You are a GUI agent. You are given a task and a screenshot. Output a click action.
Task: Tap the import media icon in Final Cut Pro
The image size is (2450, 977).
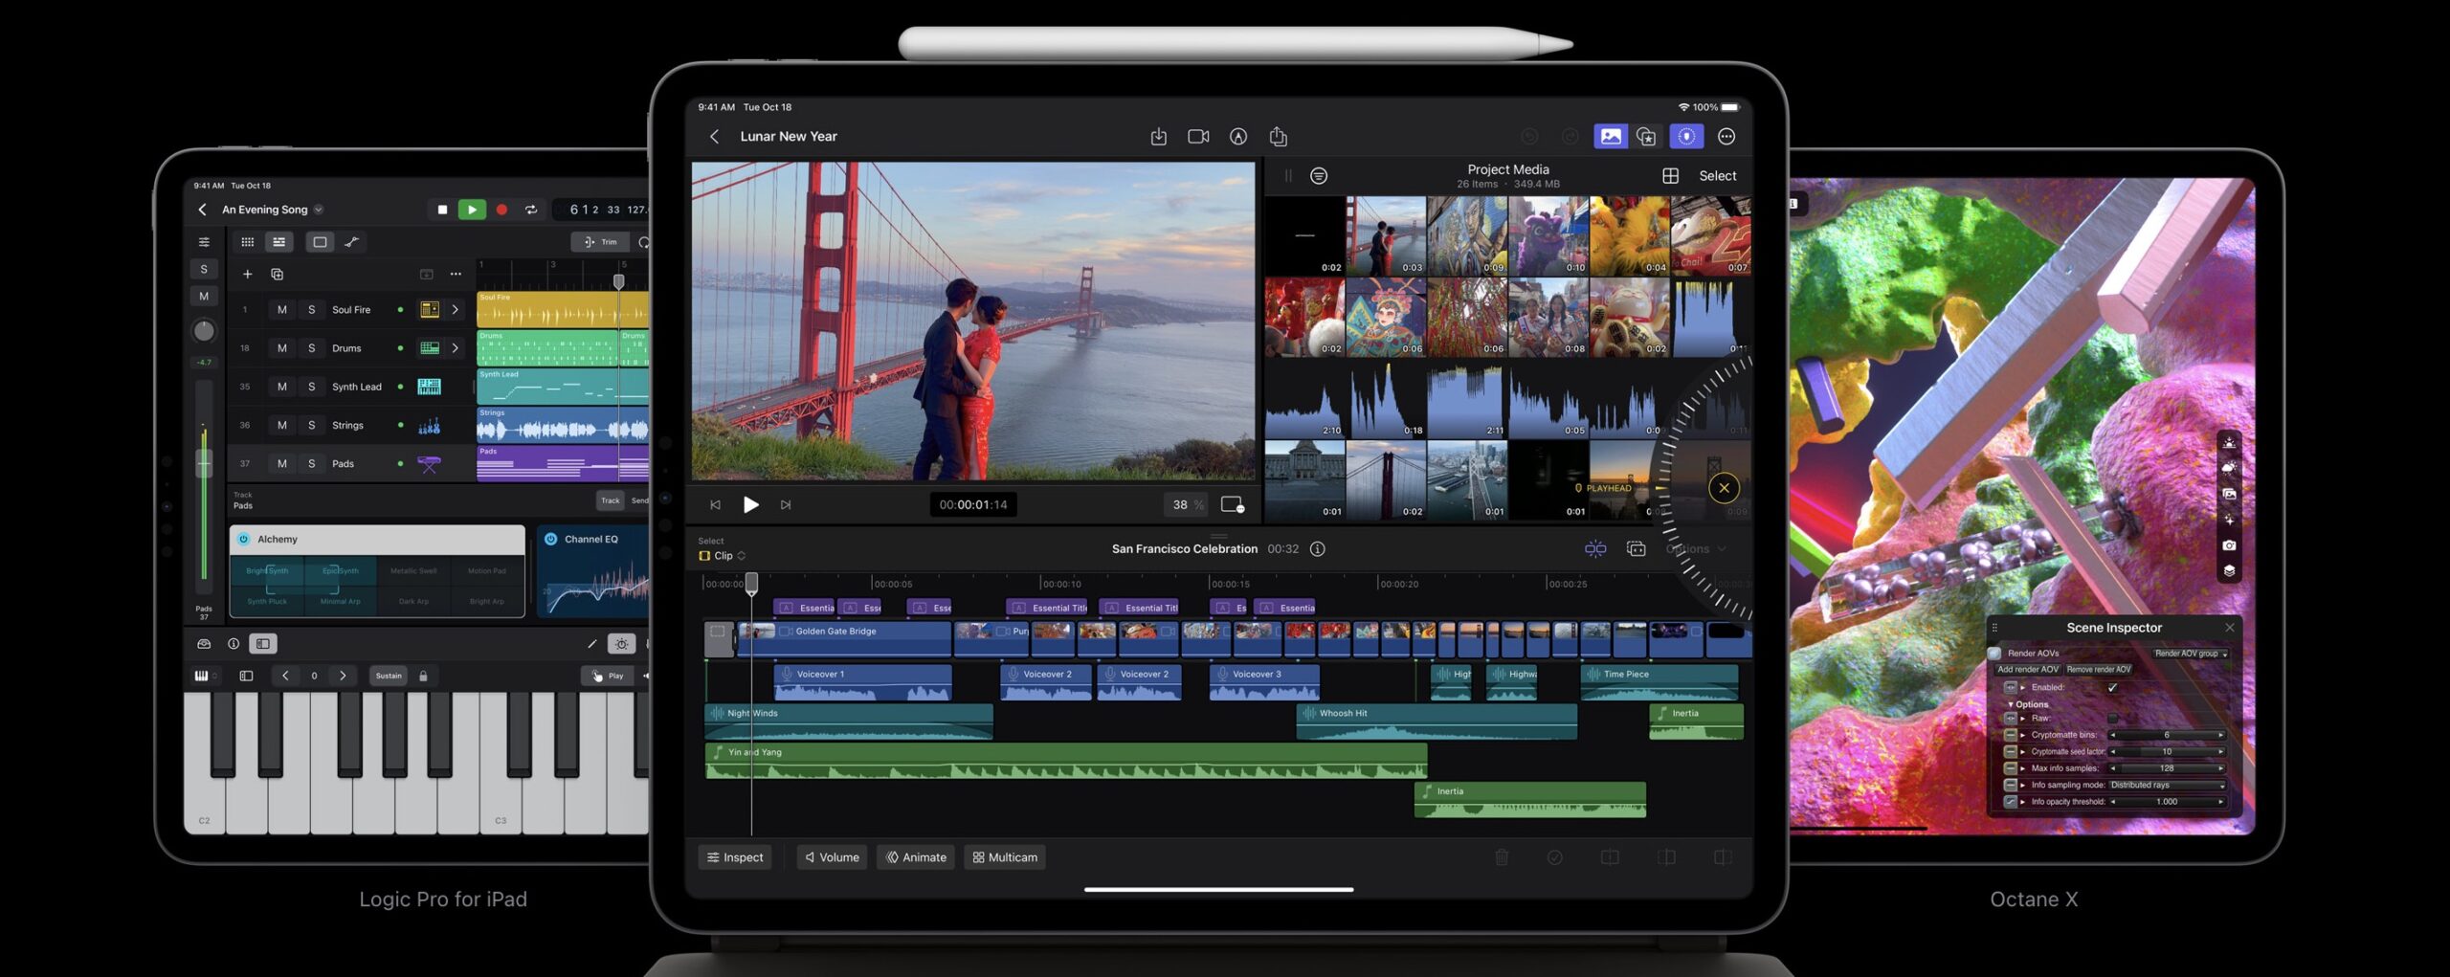1158,137
